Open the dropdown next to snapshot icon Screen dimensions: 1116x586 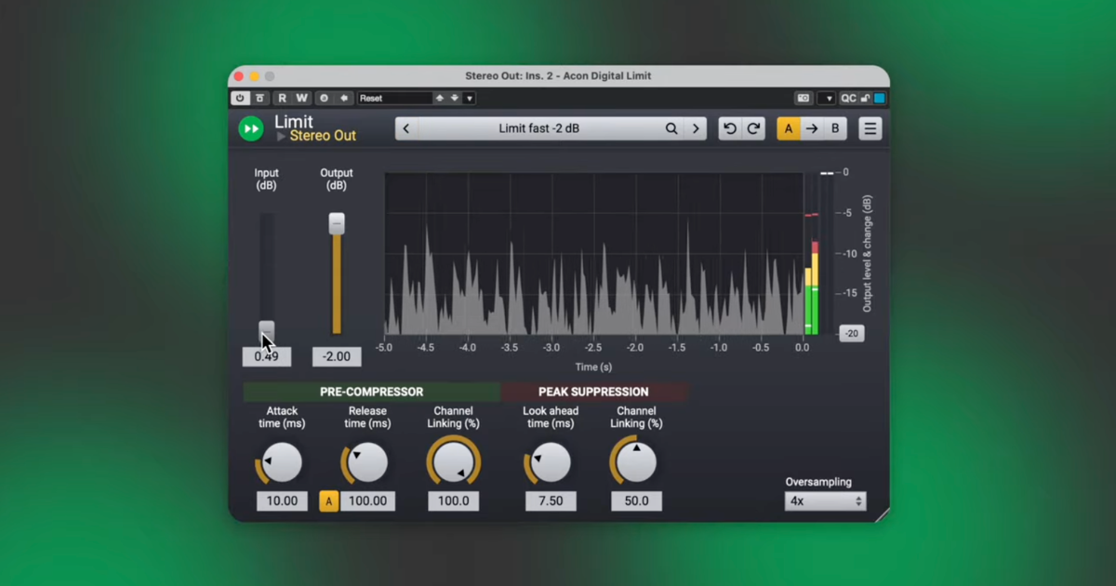(826, 98)
